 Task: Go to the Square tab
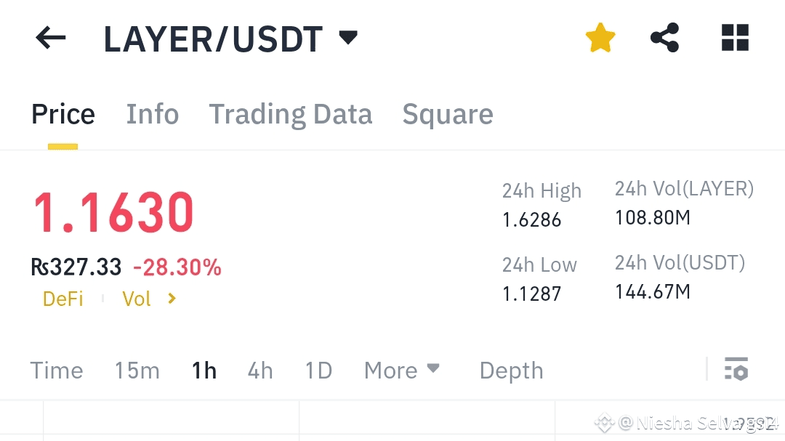tap(448, 114)
